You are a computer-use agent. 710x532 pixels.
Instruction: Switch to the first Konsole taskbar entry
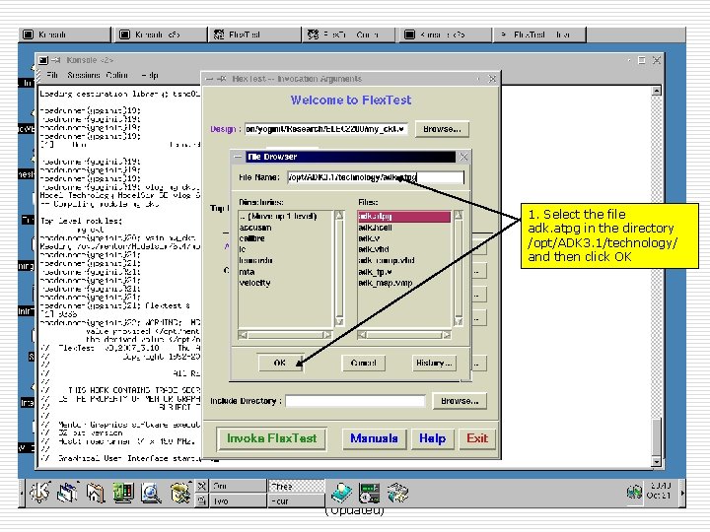tap(65, 34)
